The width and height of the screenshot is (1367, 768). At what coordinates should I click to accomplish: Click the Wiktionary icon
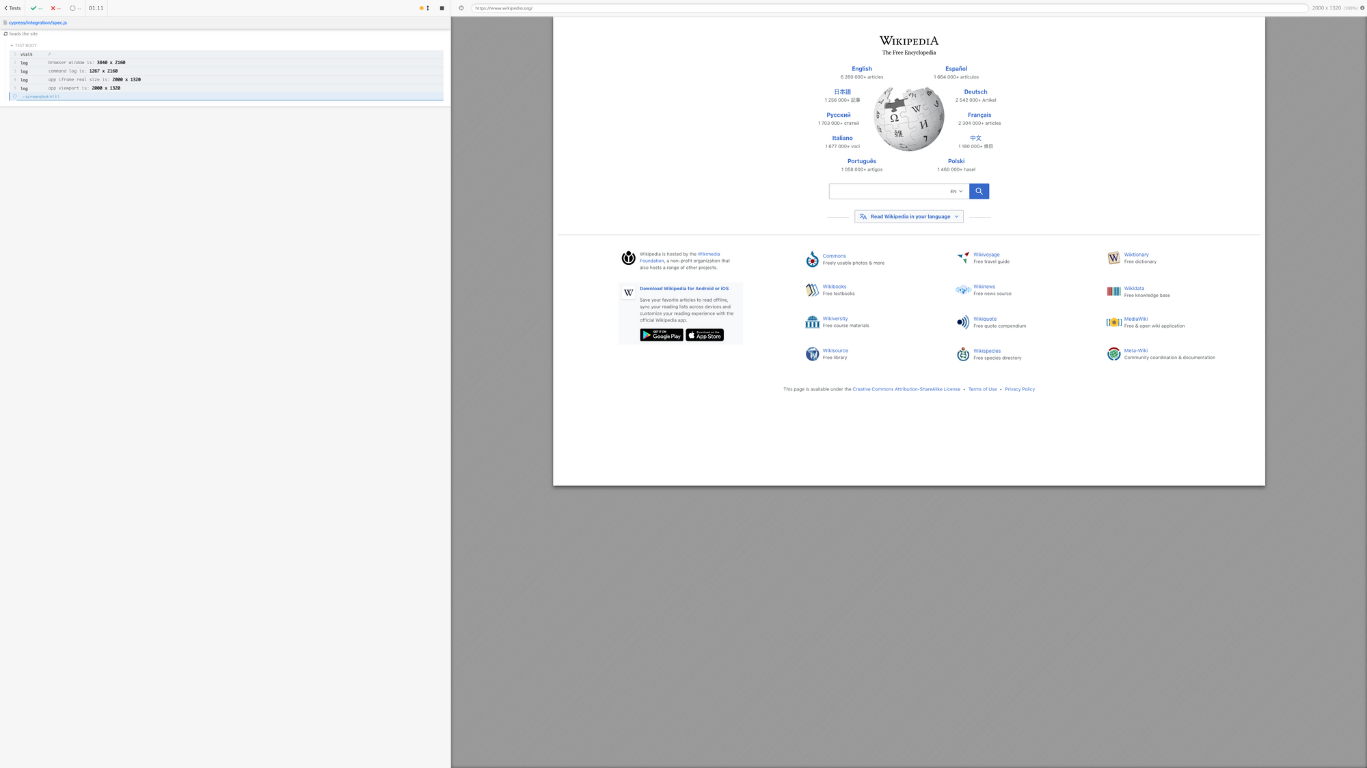[1113, 258]
